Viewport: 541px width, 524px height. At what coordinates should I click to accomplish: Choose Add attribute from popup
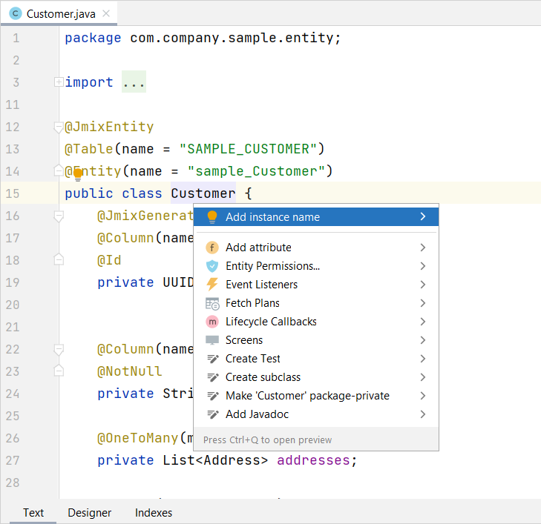pos(316,248)
